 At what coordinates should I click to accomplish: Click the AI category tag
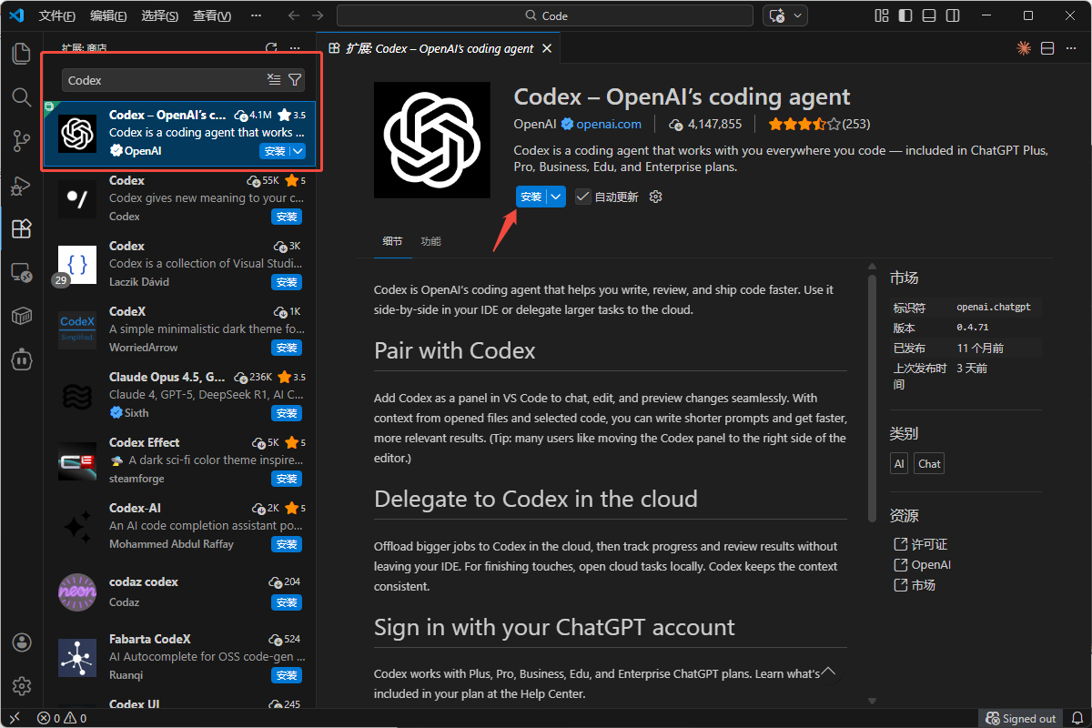click(899, 463)
